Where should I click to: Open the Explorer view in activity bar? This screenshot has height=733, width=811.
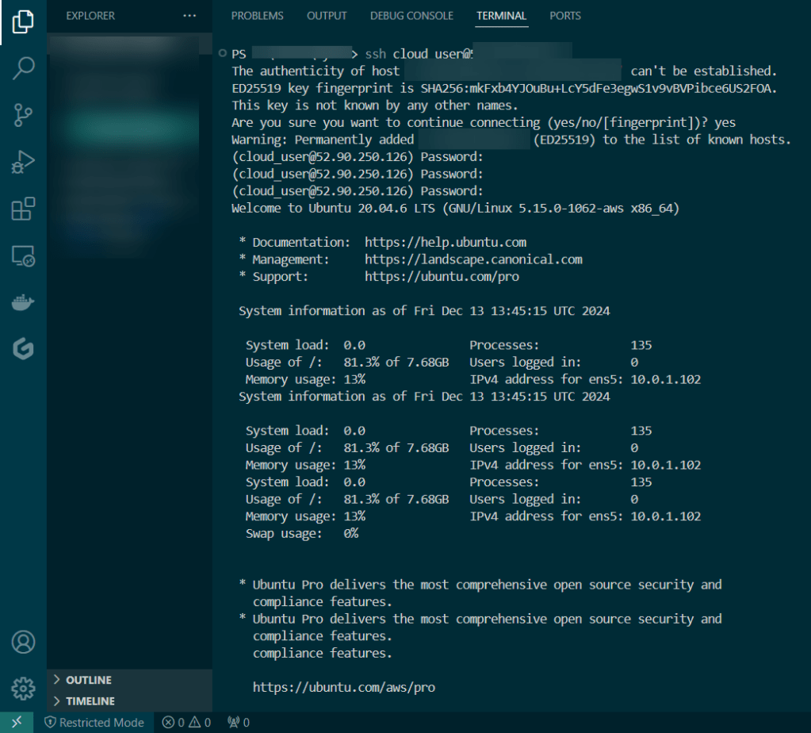point(23,21)
